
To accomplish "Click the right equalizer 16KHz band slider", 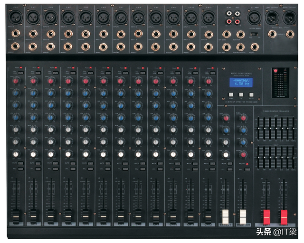I will click(x=294, y=158).
